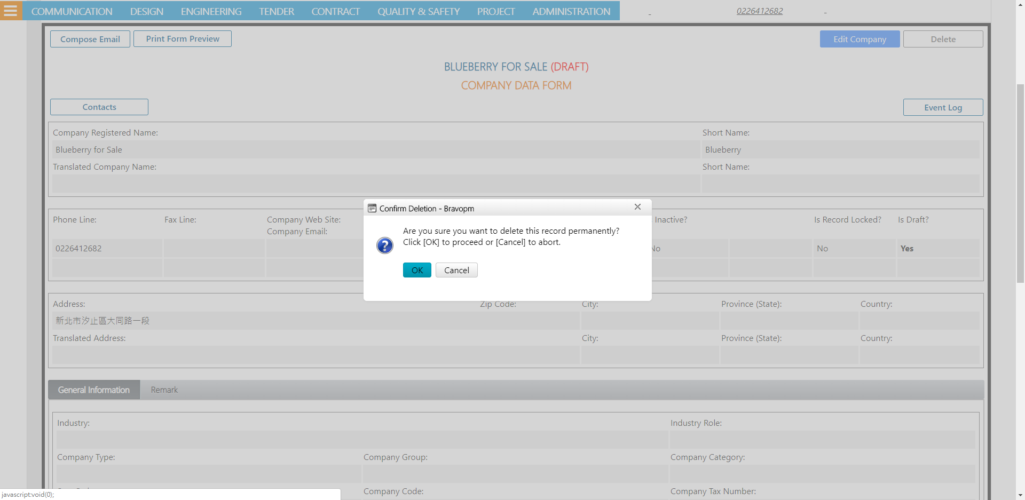Click the blue question mark icon
This screenshot has width=1025, height=500.
click(384, 245)
